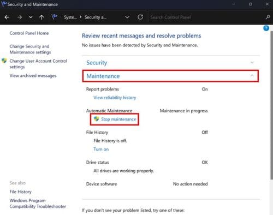This screenshot has width=273, height=215.
Task: Open the System breadcrumb
Action: [70, 17]
